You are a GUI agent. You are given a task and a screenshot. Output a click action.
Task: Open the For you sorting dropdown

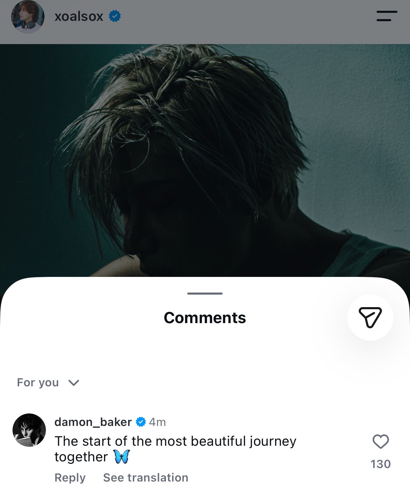[x=48, y=383]
